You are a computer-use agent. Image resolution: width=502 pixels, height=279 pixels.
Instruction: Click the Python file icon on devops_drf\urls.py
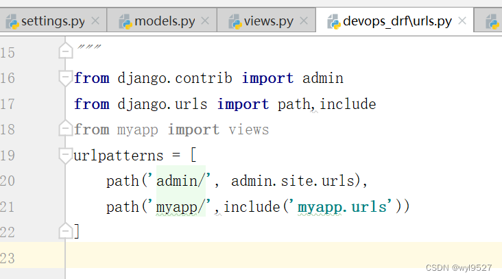pyautogui.click(x=334, y=22)
